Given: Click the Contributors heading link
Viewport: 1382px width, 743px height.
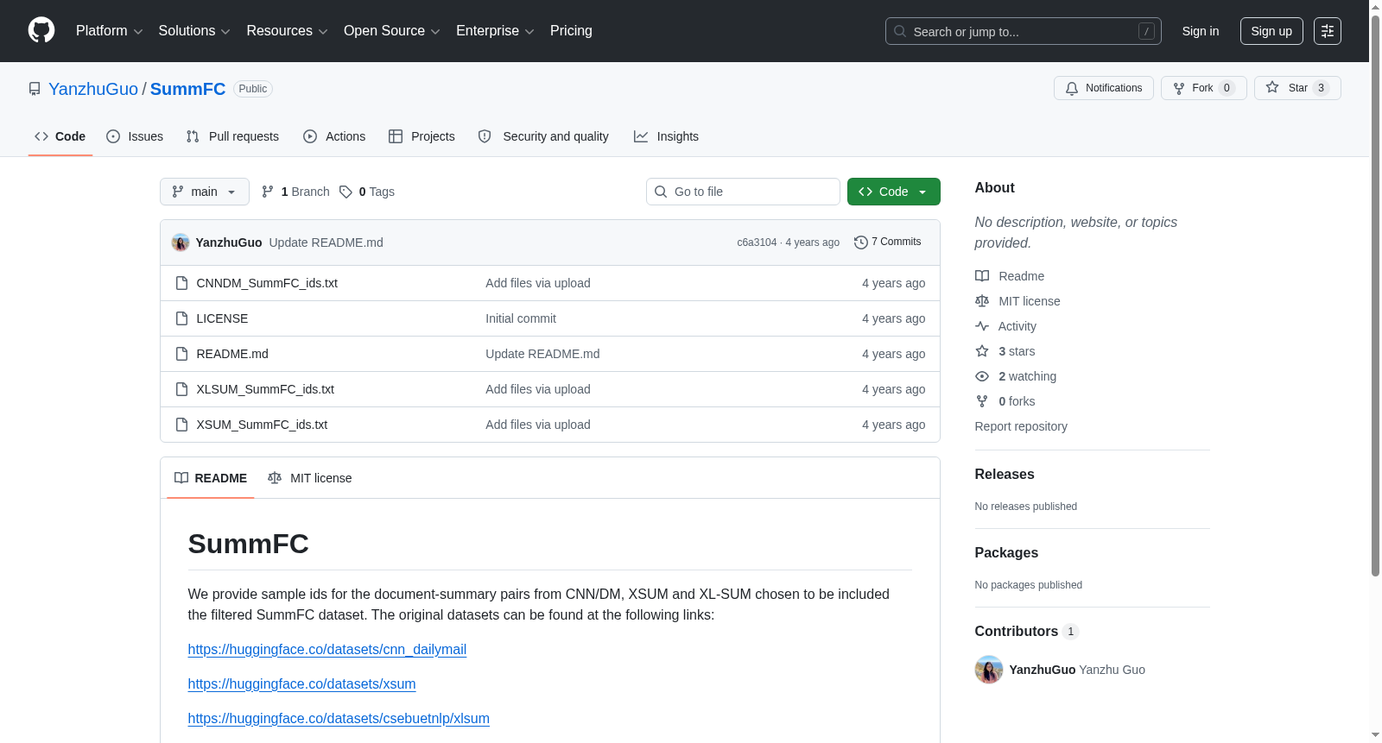Looking at the screenshot, I should coord(1027,632).
